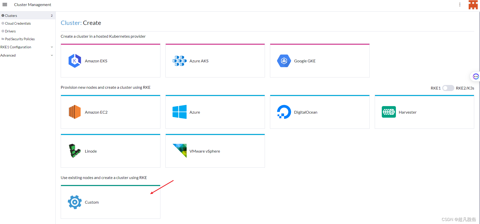This screenshot has height=224, width=480.
Task: Click the Clusters count badge 2
Action: 52,16
